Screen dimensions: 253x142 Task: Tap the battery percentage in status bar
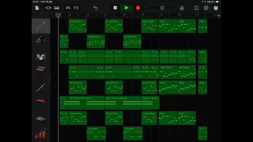213,2
